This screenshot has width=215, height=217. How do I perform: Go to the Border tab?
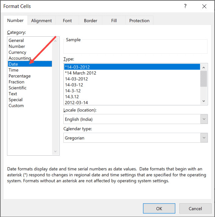[90, 21]
